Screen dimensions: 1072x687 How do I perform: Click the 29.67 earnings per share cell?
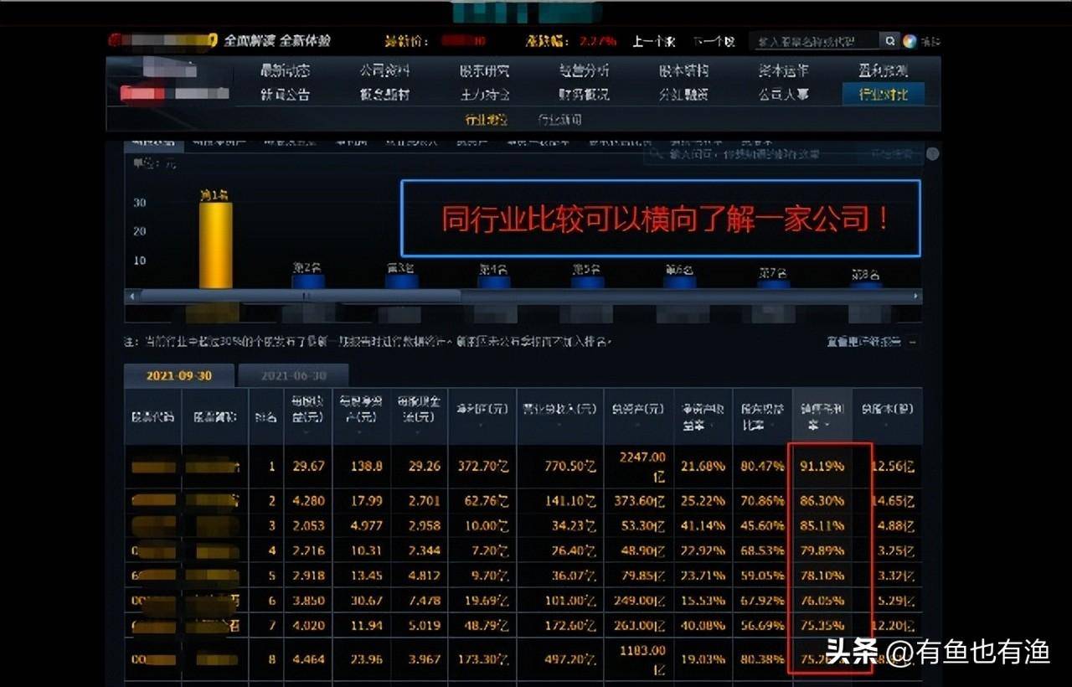pos(307,466)
